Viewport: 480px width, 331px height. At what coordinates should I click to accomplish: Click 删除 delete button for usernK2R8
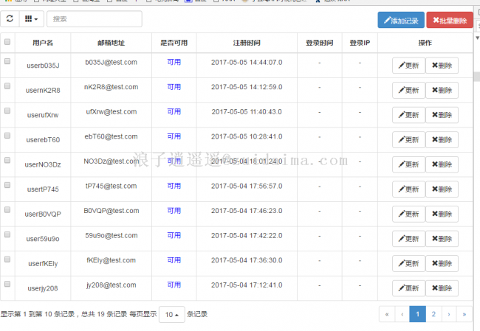pos(442,90)
